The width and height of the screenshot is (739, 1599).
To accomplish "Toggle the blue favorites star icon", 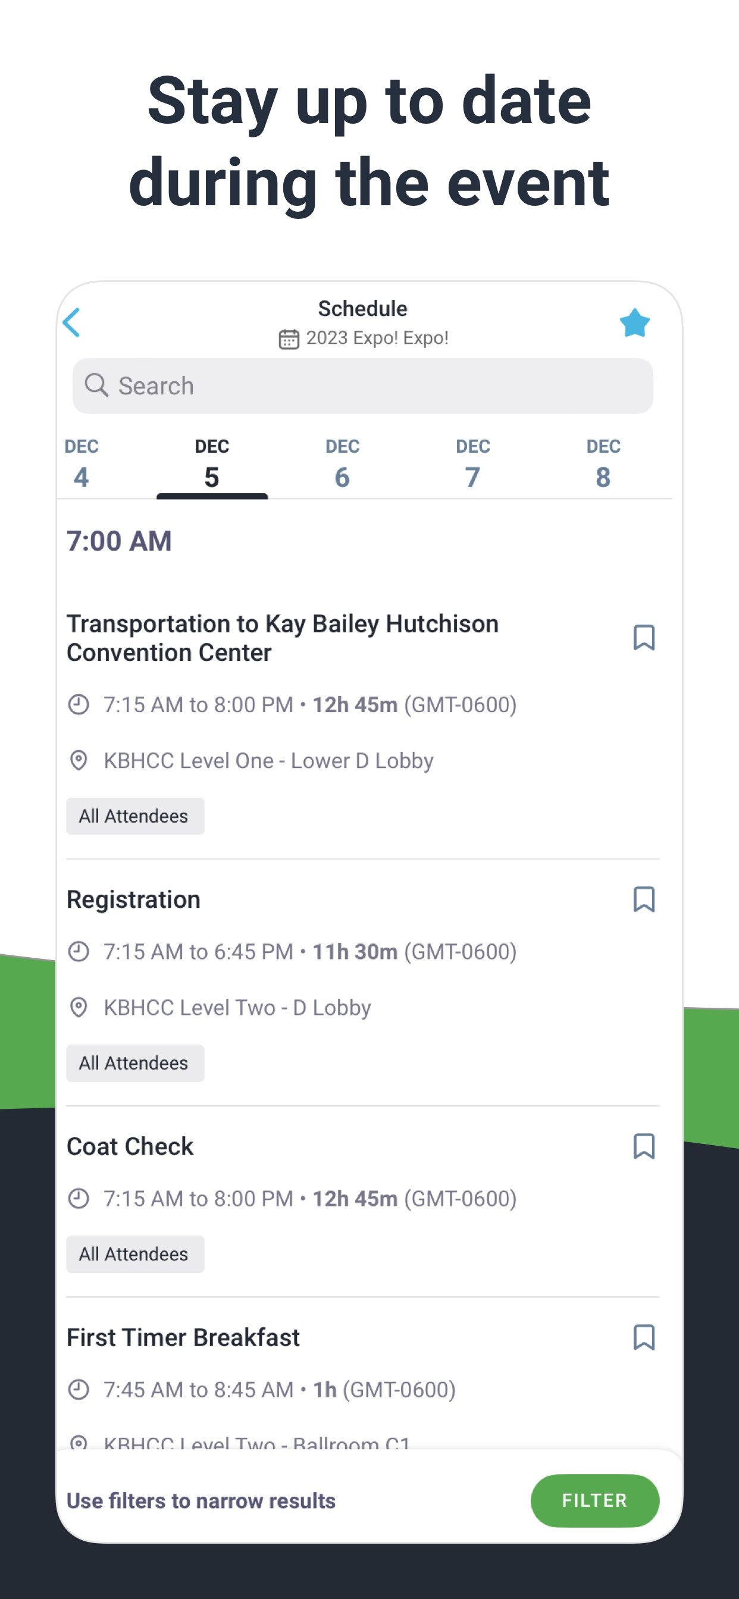I will [634, 323].
